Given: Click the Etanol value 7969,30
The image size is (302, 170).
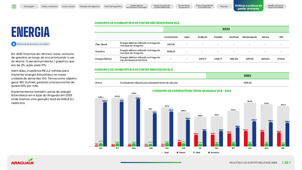Looking at the screenshot, I should [x=247, y=83].
